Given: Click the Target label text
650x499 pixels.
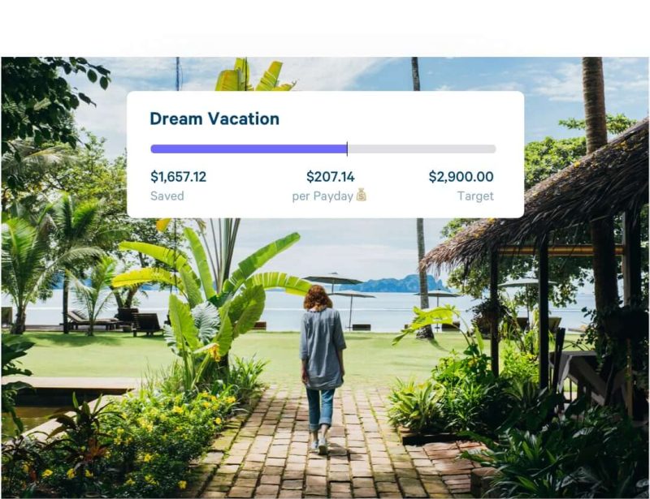Looking at the screenshot, I should pyautogui.click(x=475, y=196).
